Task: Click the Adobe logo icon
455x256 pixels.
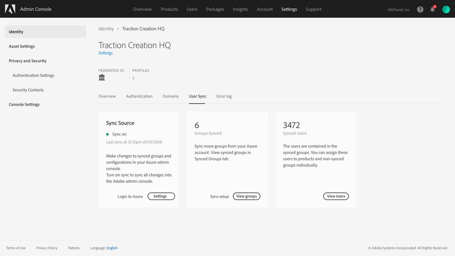Action: click(x=10, y=9)
